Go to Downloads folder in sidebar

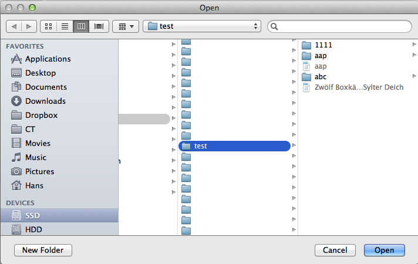click(x=45, y=101)
